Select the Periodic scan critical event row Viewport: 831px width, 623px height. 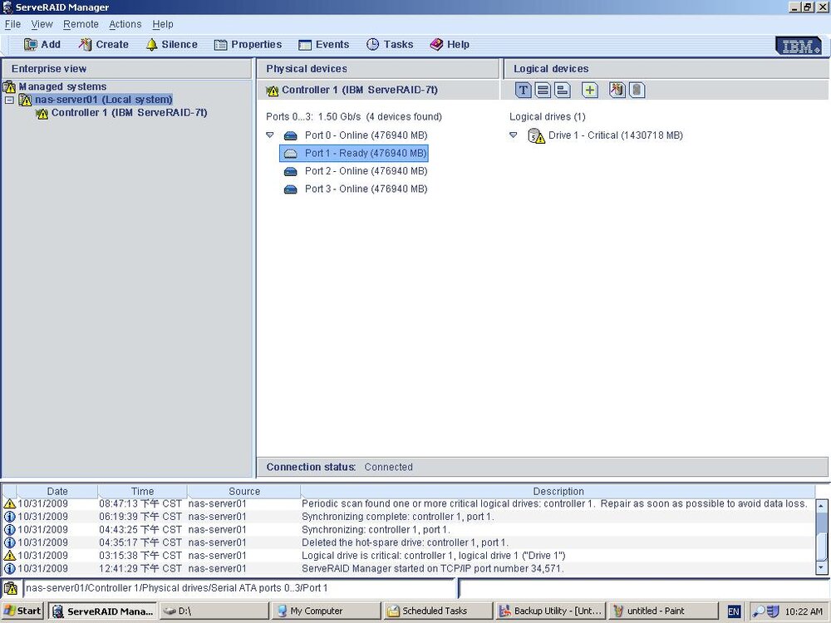(409, 504)
